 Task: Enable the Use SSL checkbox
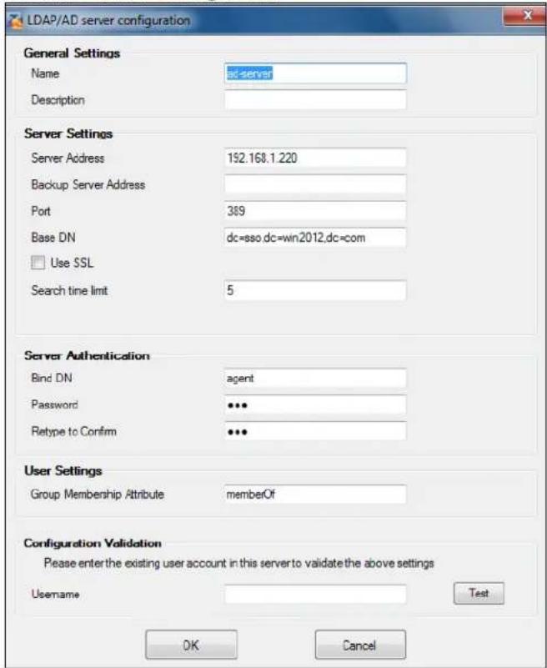coord(38,263)
